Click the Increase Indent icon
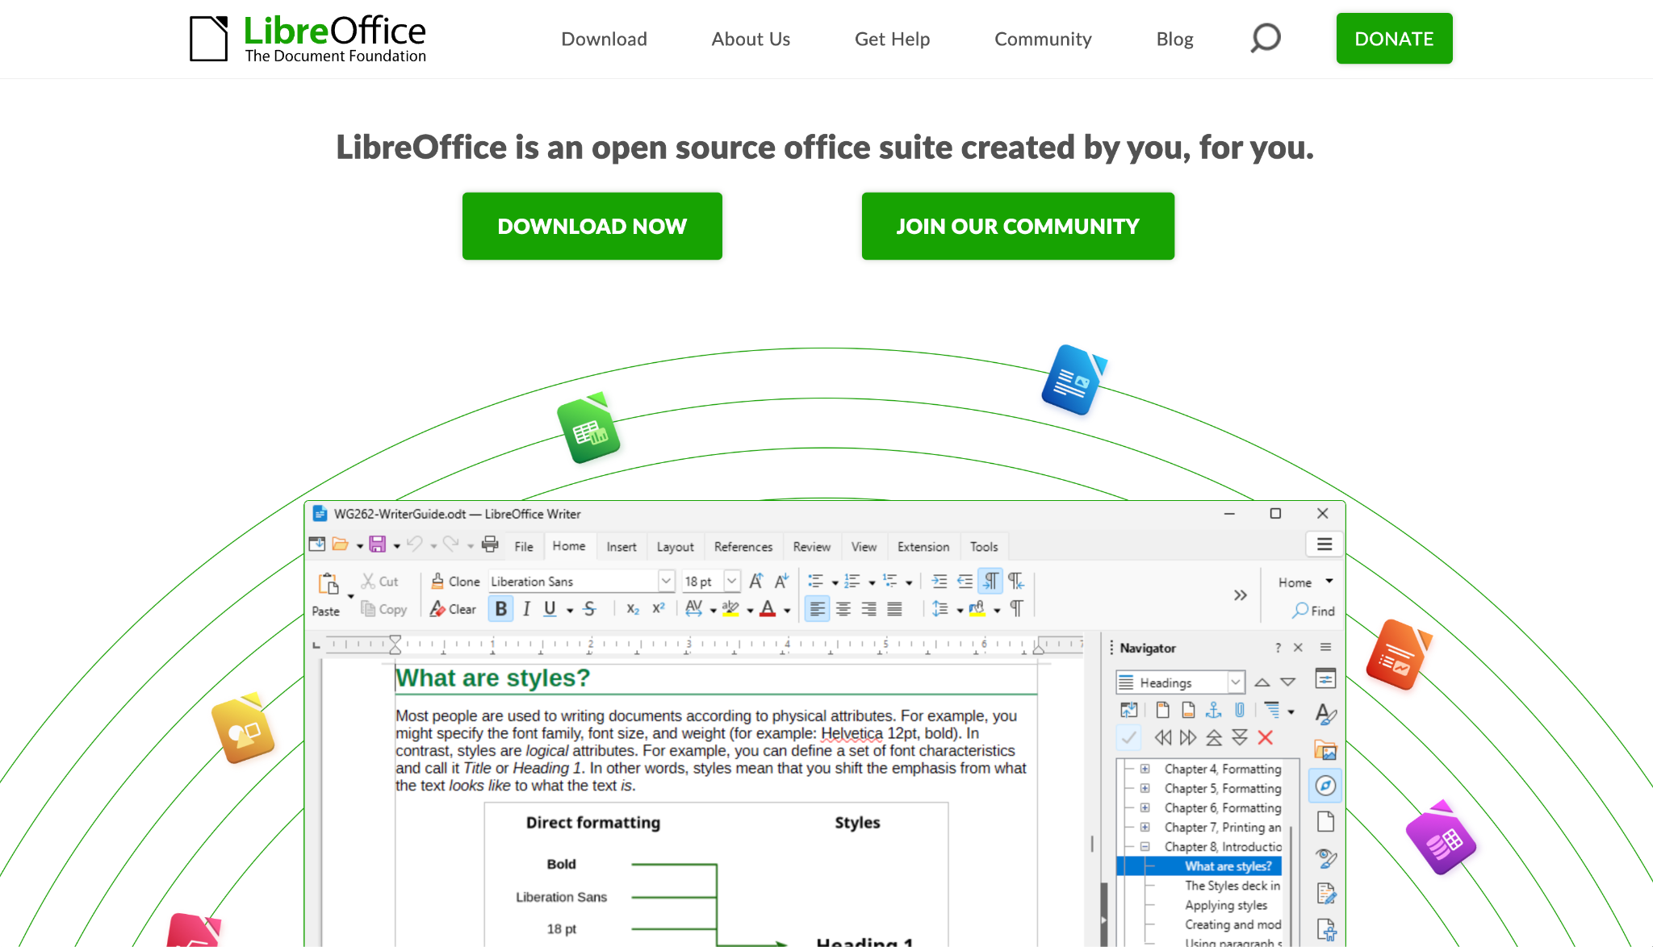Viewport: 1653px width, 947px height. click(939, 581)
